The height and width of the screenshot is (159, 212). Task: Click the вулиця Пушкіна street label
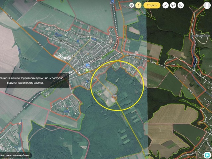pos(66,42)
